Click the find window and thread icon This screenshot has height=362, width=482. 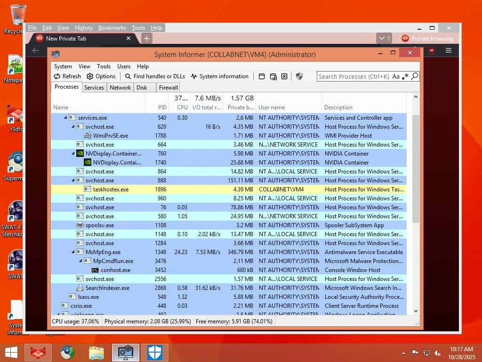pyautogui.click(x=273, y=76)
